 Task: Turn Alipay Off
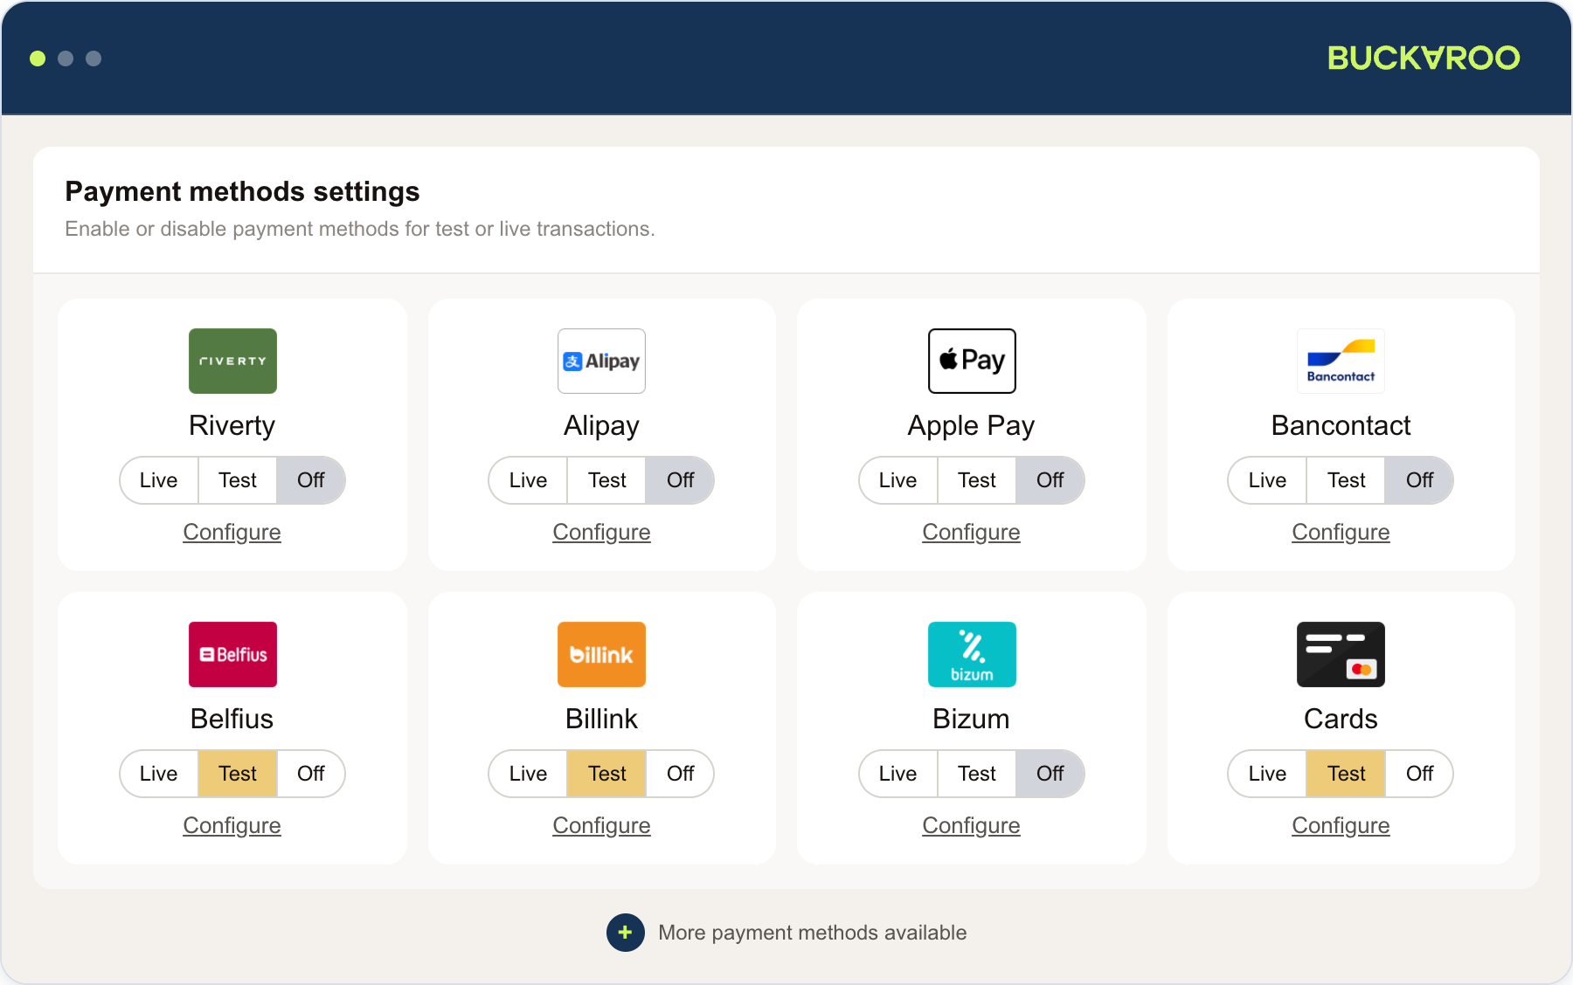coord(680,480)
